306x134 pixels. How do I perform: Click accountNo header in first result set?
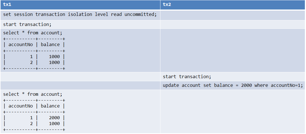21,44
